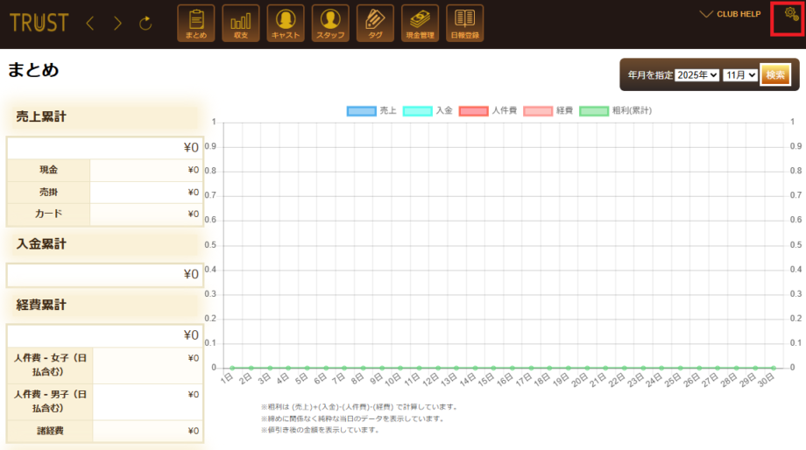
Task: Open the 2025年 year dropdown
Action: [x=696, y=75]
